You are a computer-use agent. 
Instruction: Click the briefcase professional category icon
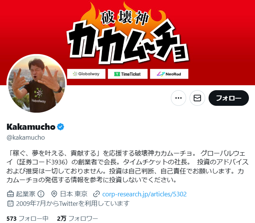point(10,194)
